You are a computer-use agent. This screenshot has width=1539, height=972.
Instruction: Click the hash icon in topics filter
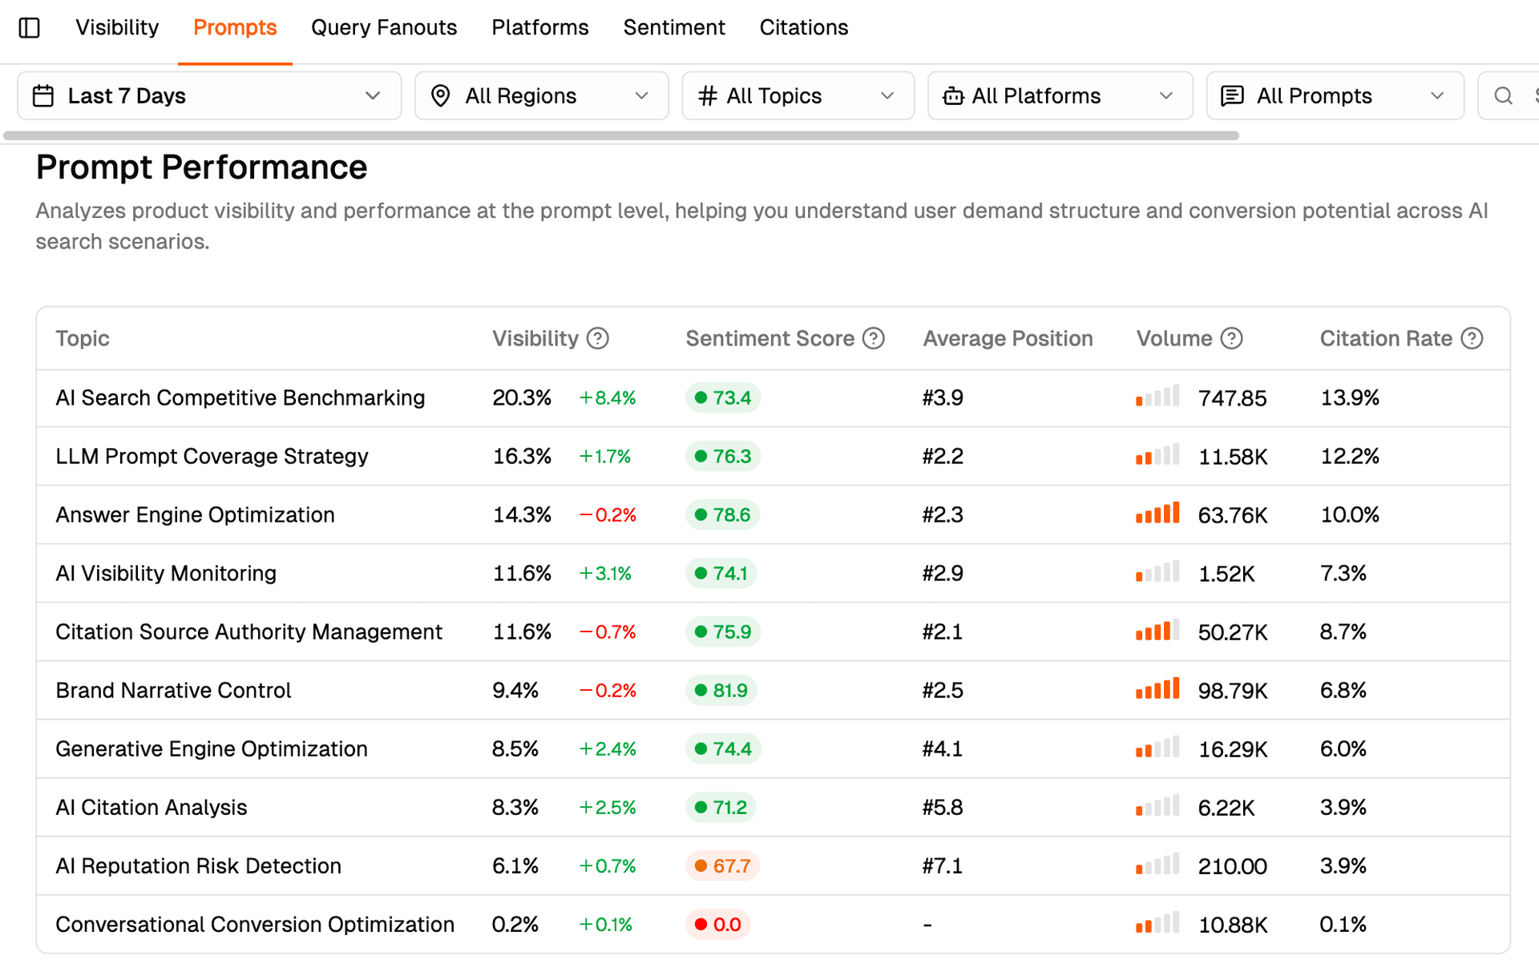(x=707, y=96)
